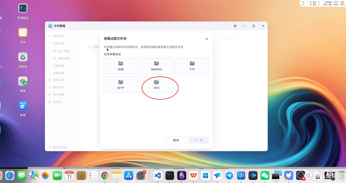Viewport: 346px width, 183px height.
Task: Select 远程挂载 in sidebar
Action: coord(59,73)
